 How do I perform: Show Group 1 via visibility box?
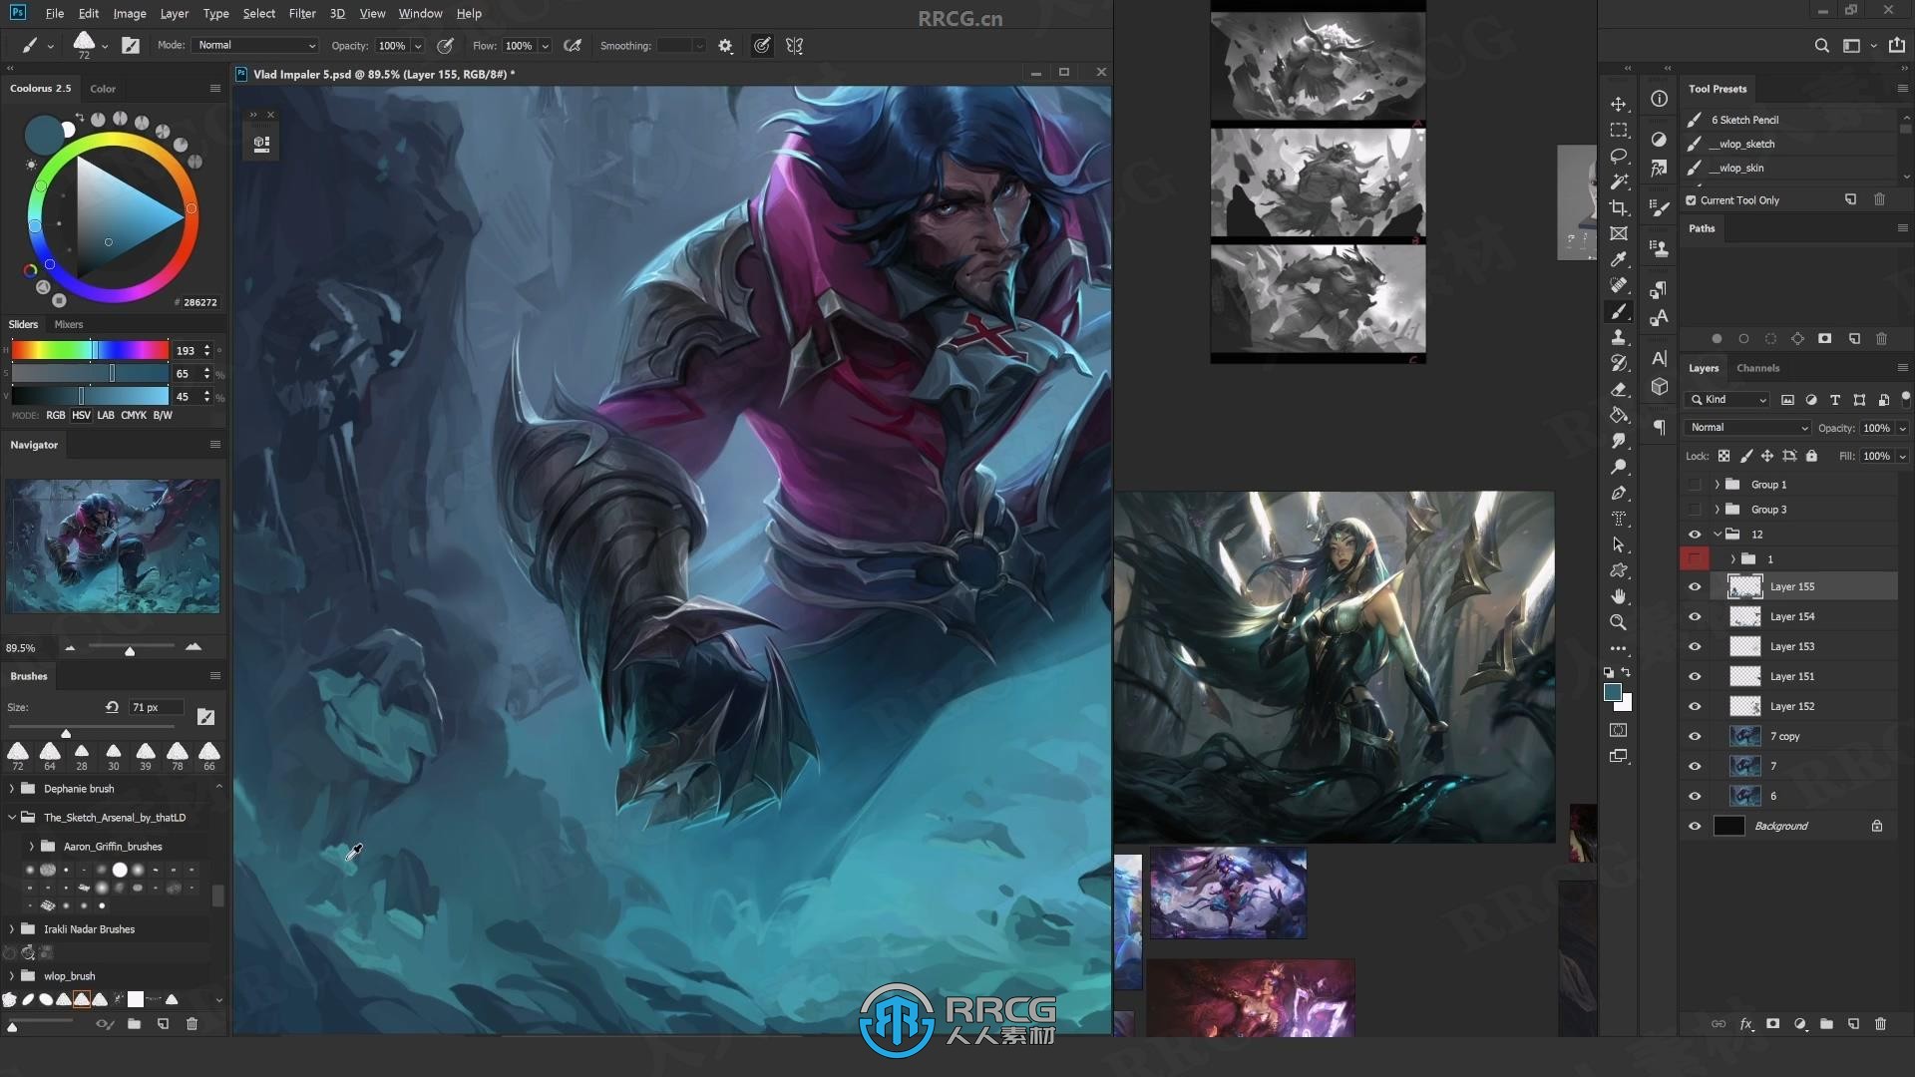pos(1695,485)
